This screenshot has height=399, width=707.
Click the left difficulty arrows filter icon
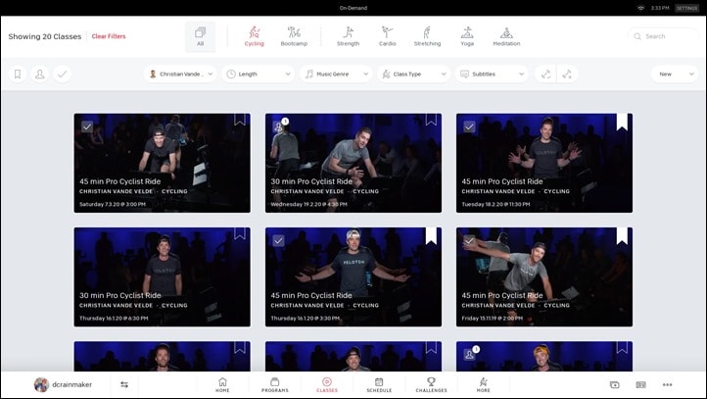click(545, 75)
